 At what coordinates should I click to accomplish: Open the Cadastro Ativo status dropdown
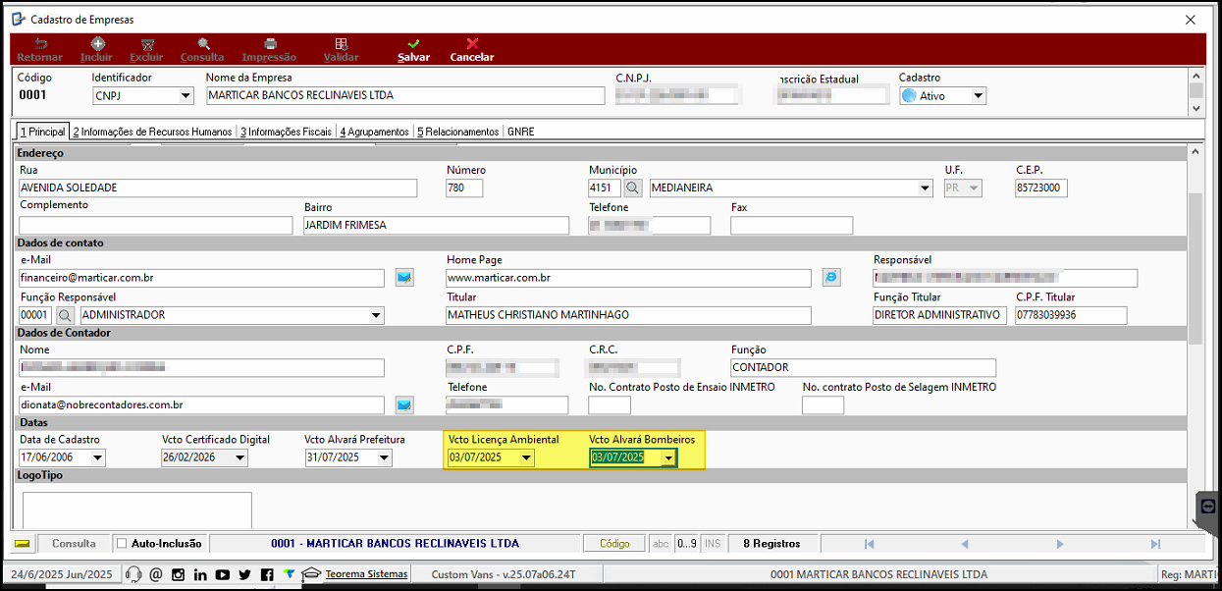coord(978,96)
